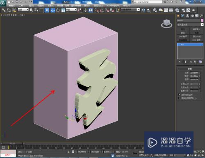Click the Use Pivot Point Center icon
This screenshot has height=158, width=205.
80,10
